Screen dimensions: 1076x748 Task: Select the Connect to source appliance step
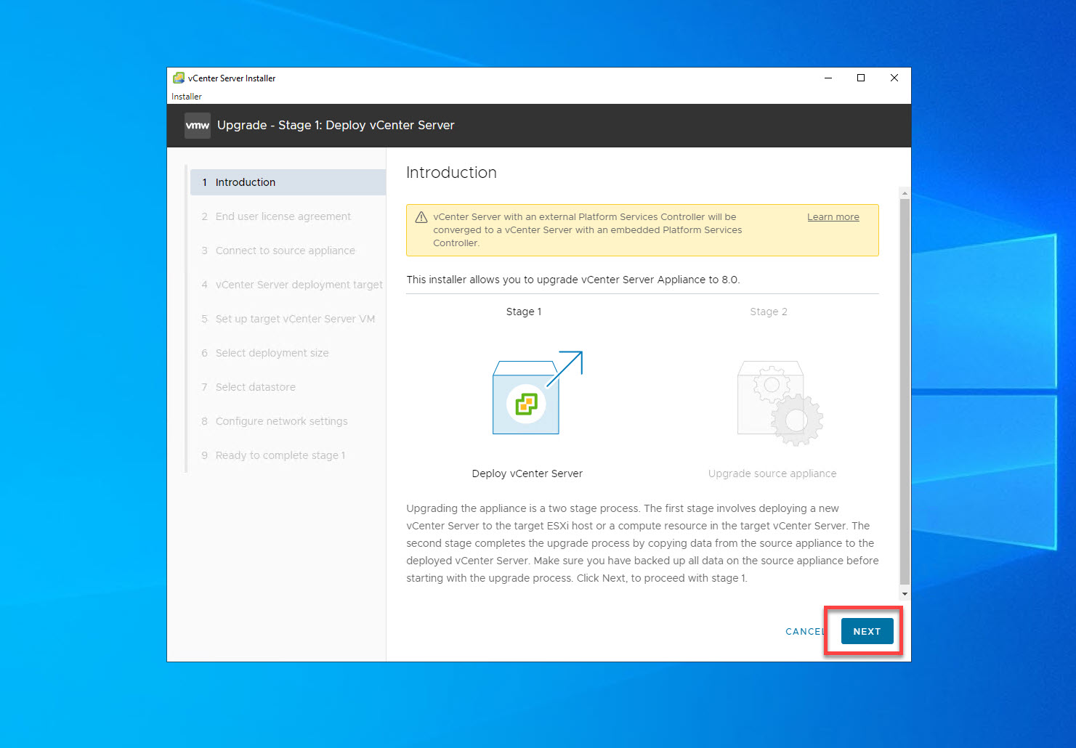coord(285,250)
